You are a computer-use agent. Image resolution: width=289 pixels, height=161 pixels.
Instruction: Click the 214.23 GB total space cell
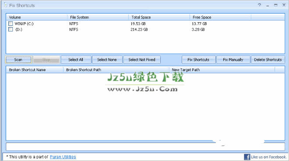[139, 29]
